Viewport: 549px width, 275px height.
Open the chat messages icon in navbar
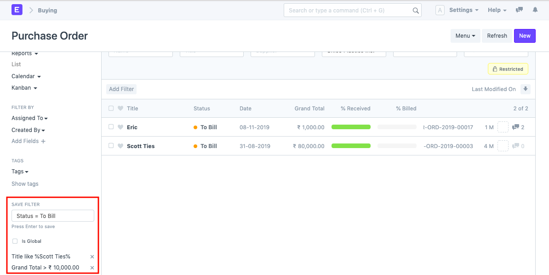click(x=519, y=10)
